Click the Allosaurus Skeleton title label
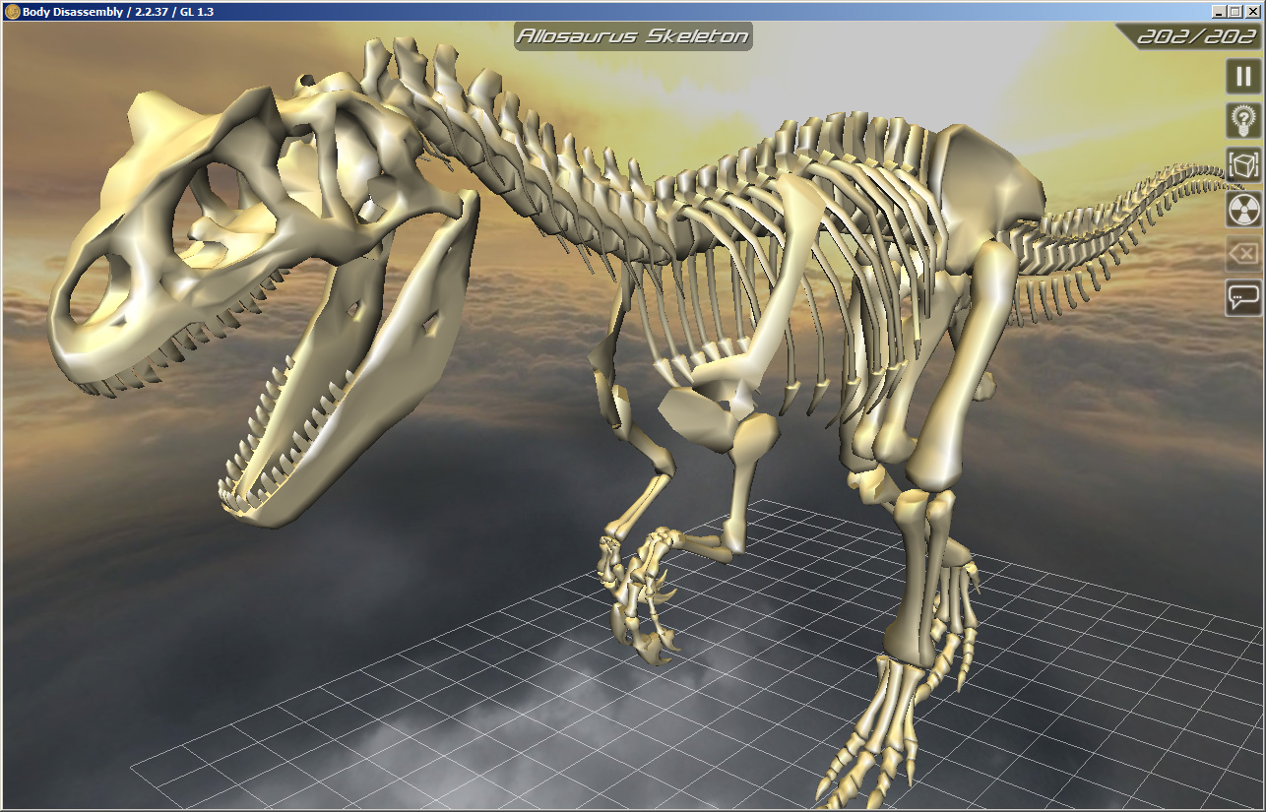 click(633, 37)
